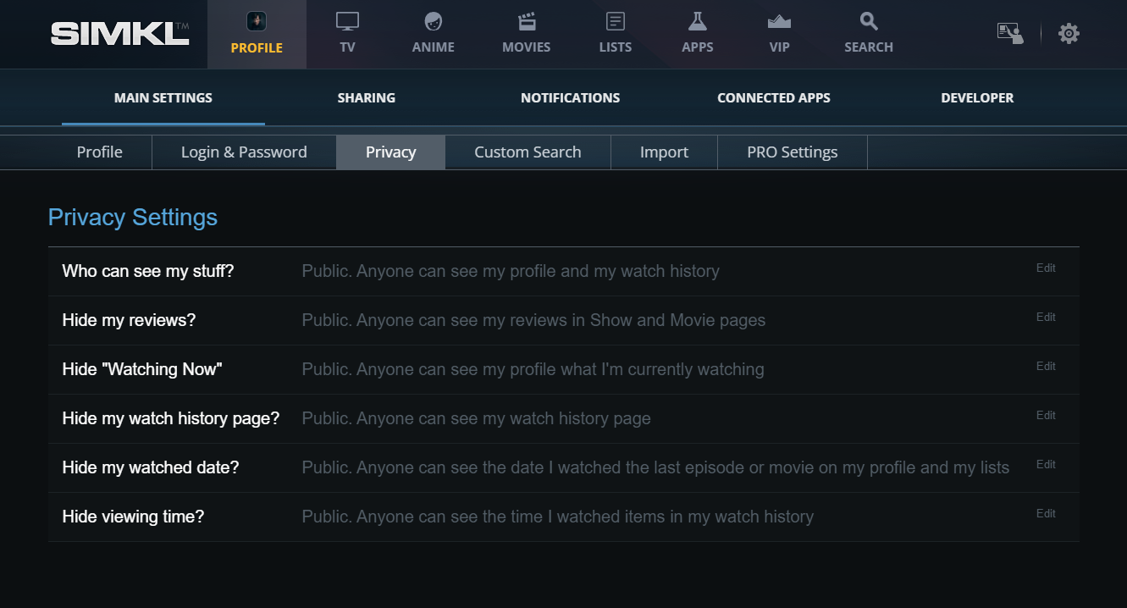Viewport: 1127px width, 608px height.
Task: Open the Profile avatar icon
Action: tap(257, 22)
